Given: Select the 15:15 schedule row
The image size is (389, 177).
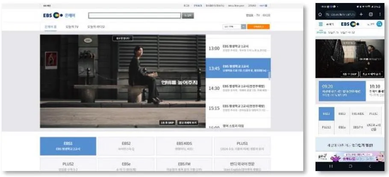Looking at the screenshot, I should [x=238, y=108].
